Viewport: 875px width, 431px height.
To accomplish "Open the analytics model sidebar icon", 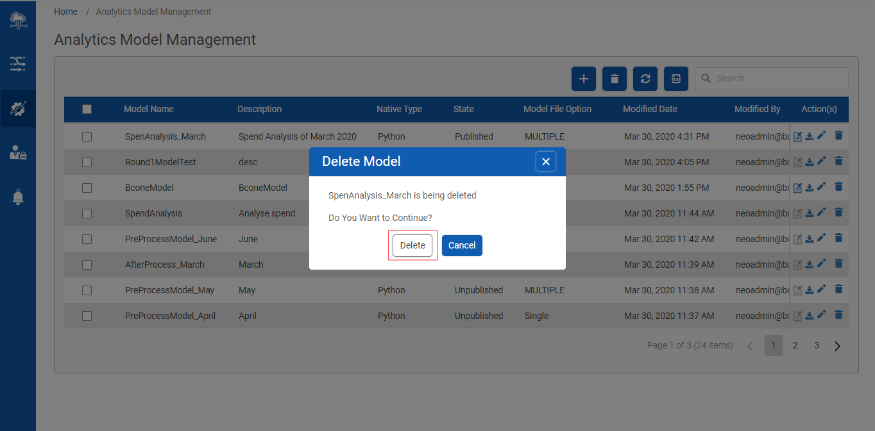I will [18, 108].
